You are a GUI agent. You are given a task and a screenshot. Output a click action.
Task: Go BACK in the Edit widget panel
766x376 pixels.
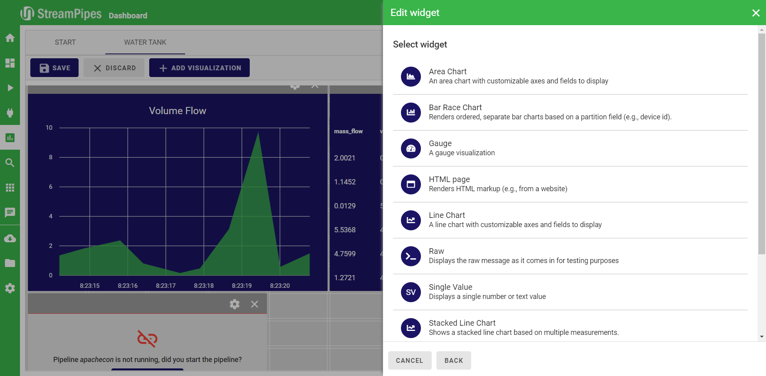[x=454, y=360]
